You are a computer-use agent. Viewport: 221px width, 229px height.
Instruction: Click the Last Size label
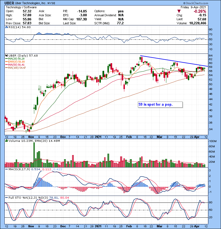(69, 23)
